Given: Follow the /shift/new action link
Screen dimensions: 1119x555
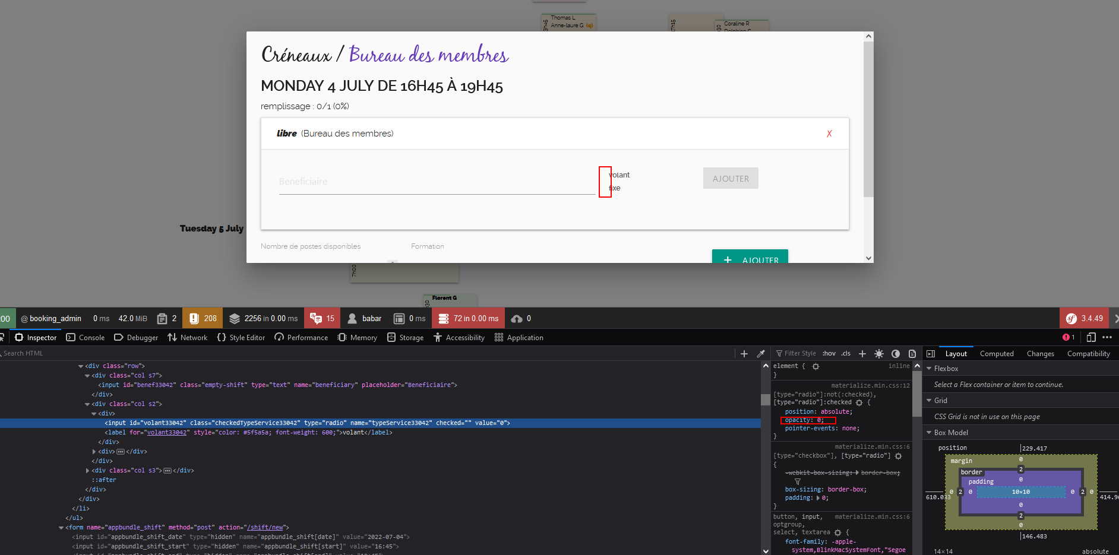Looking at the screenshot, I should [266, 528].
